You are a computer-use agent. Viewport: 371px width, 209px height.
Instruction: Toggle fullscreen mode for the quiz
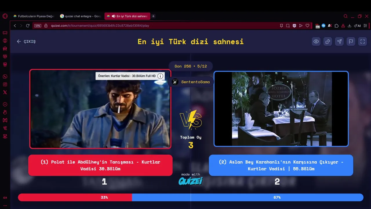pyautogui.click(x=363, y=42)
